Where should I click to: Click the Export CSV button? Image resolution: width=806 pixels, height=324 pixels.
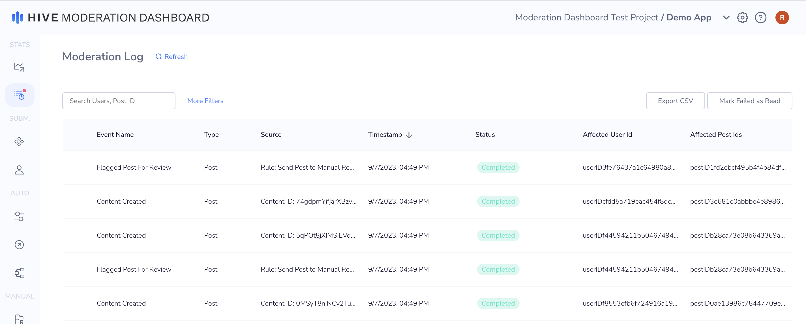[675, 101]
